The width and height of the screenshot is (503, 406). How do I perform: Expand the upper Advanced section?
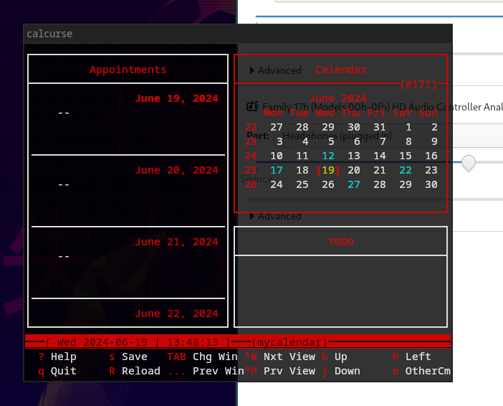coord(275,70)
